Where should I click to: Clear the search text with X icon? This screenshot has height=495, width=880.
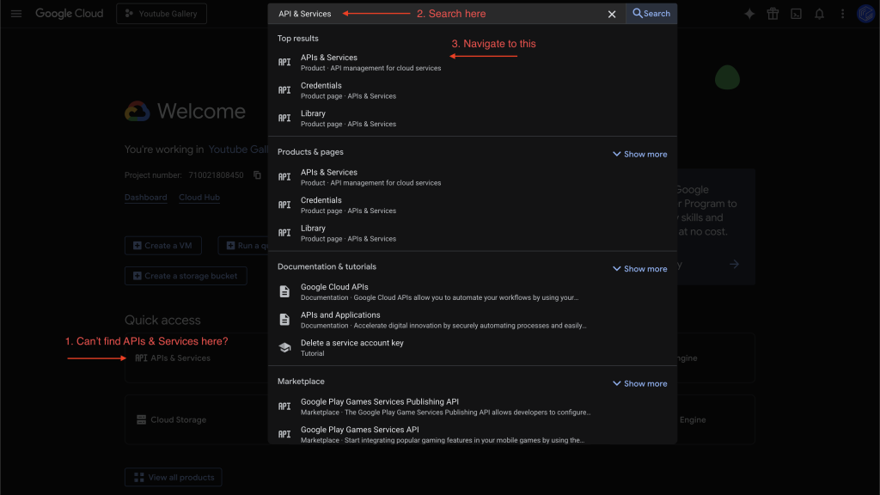coord(612,14)
